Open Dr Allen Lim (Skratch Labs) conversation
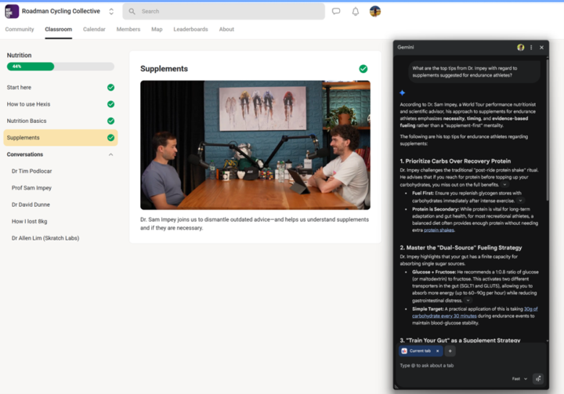This screenshot has width=564, height=394. click(45, 238)
